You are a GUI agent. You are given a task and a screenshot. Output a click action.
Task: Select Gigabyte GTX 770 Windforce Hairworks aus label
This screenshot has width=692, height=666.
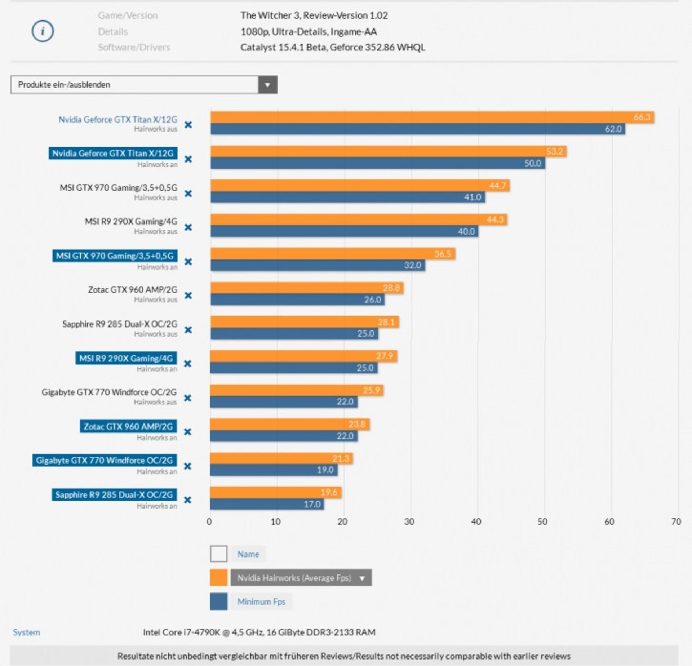pos(109,392)
